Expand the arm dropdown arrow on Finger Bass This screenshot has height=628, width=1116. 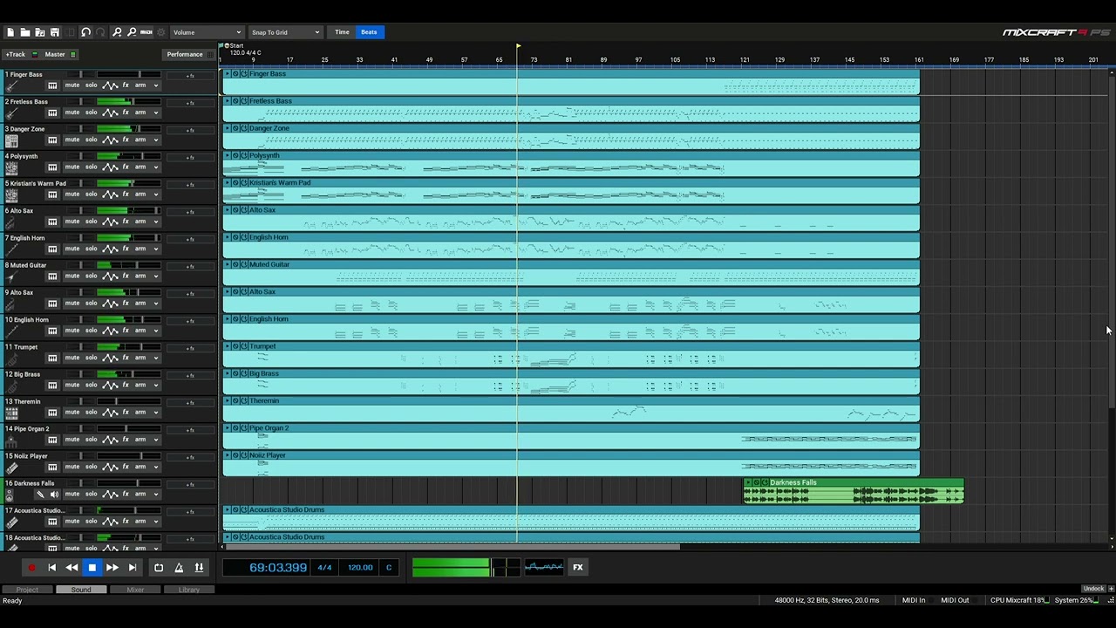pos(156,85)
